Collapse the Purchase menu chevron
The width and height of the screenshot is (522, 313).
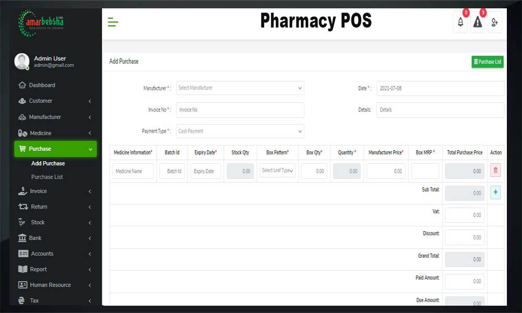point(90,149)
